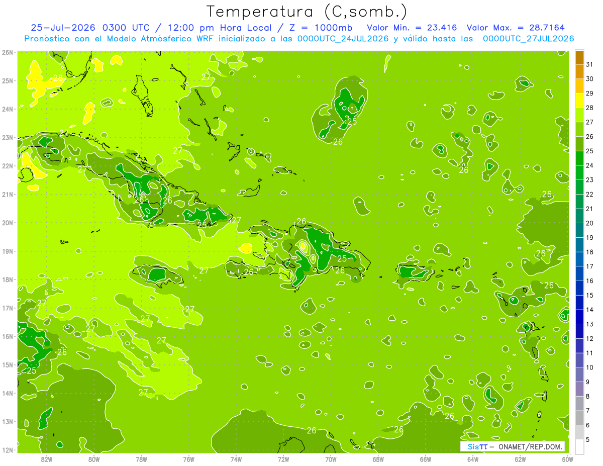Pick the orange swatch between legend 30 and 31
The height and width of the screenshot is (466, 603).
point(579,72)
